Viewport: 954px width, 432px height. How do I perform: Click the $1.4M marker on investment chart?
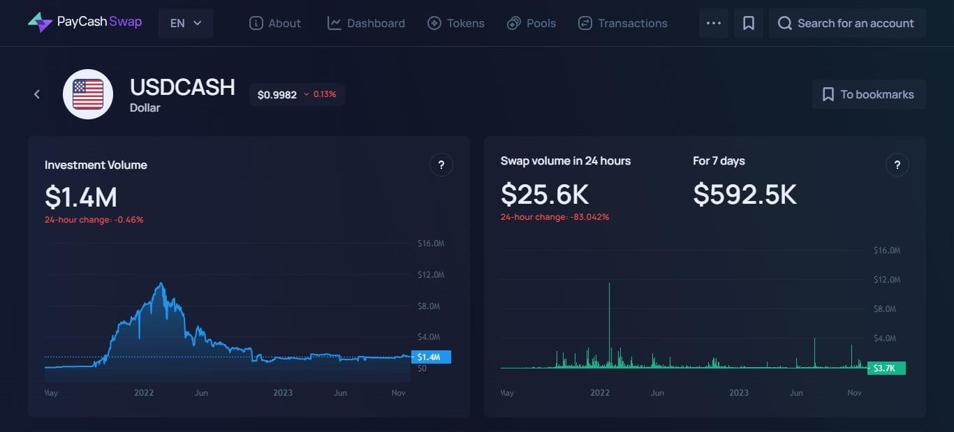coord(431,357)
